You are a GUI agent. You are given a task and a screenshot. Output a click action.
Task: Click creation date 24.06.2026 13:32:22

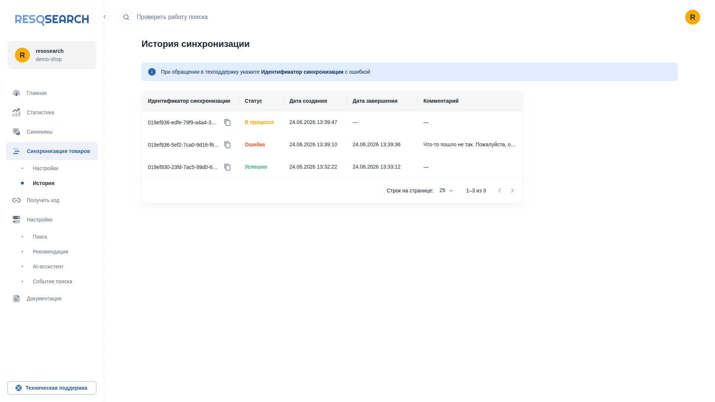[313, 167]
